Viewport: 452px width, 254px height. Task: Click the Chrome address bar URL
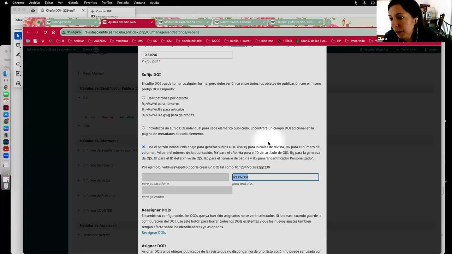click(142, 32)
